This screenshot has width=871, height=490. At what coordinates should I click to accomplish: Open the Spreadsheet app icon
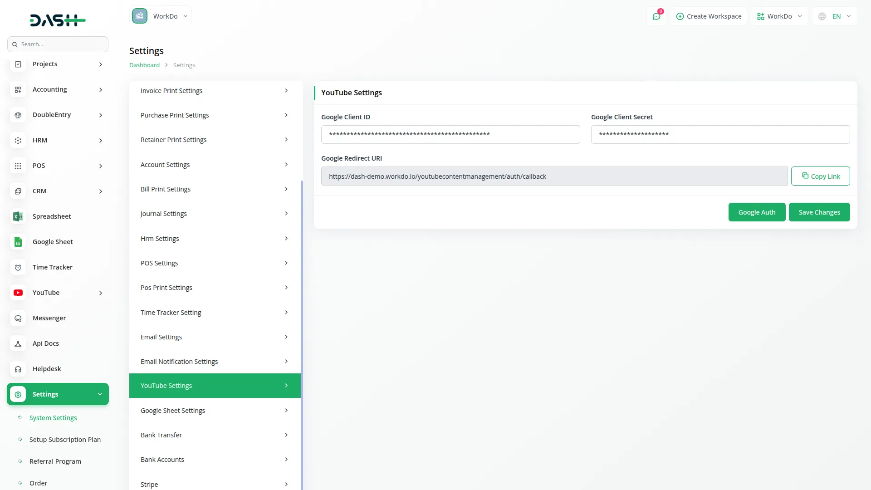pyautogui.click(x=18, y=216)
